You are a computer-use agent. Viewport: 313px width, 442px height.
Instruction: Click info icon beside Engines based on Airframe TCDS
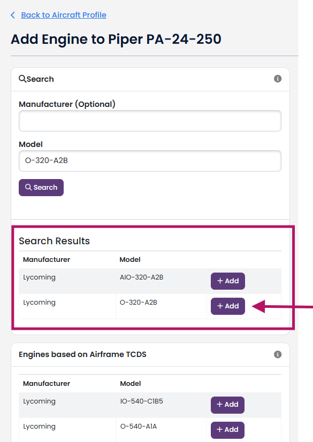tap(278, 354)
